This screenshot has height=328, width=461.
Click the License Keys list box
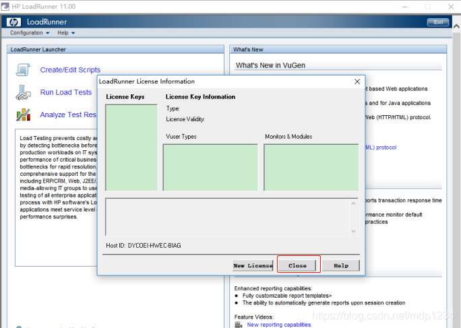pyautogui.click(x=131, y=147)
